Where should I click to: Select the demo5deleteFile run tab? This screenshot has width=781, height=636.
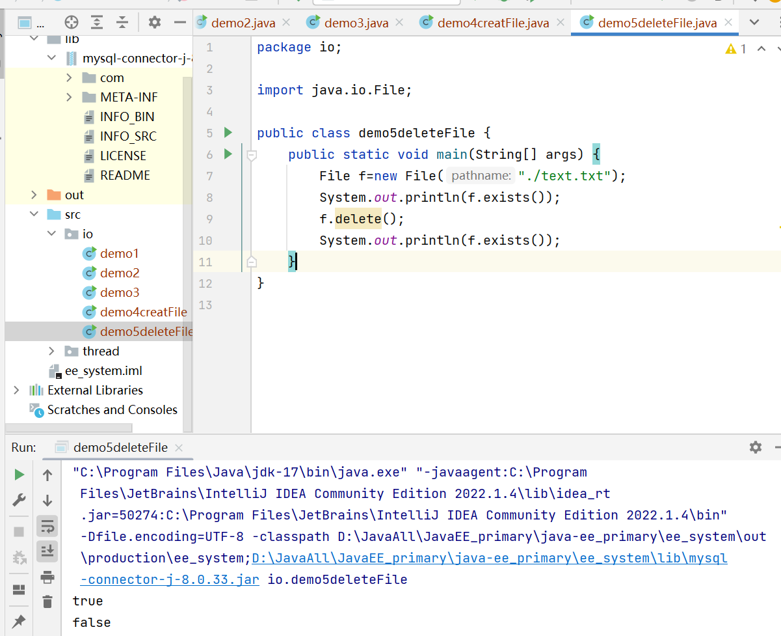(120, 447)
